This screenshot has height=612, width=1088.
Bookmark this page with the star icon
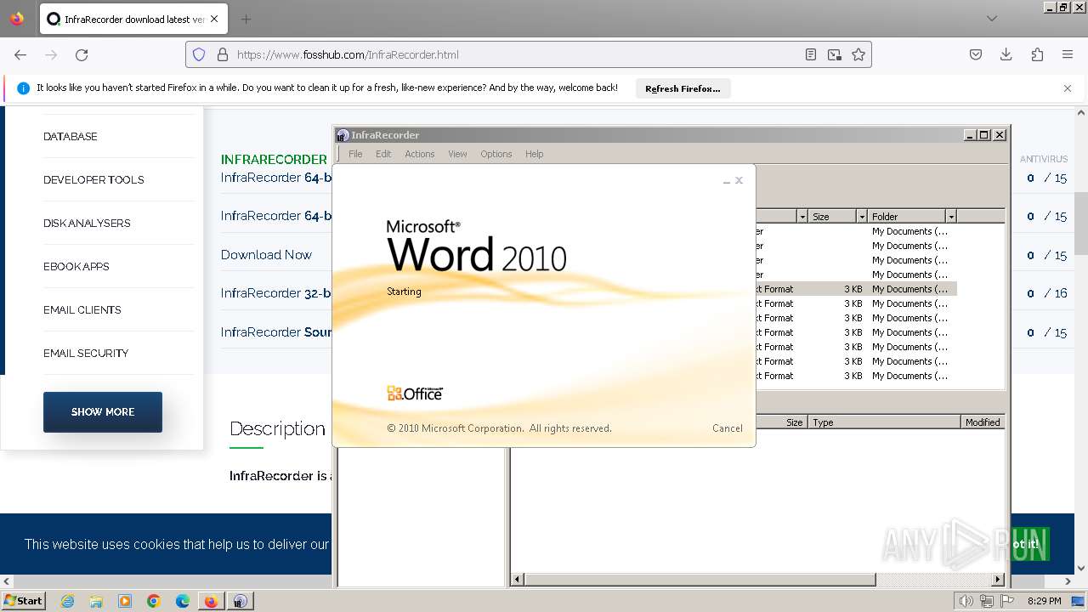(858, 54)
